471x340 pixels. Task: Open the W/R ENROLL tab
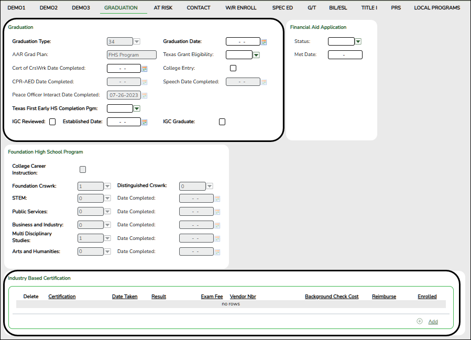242,7
